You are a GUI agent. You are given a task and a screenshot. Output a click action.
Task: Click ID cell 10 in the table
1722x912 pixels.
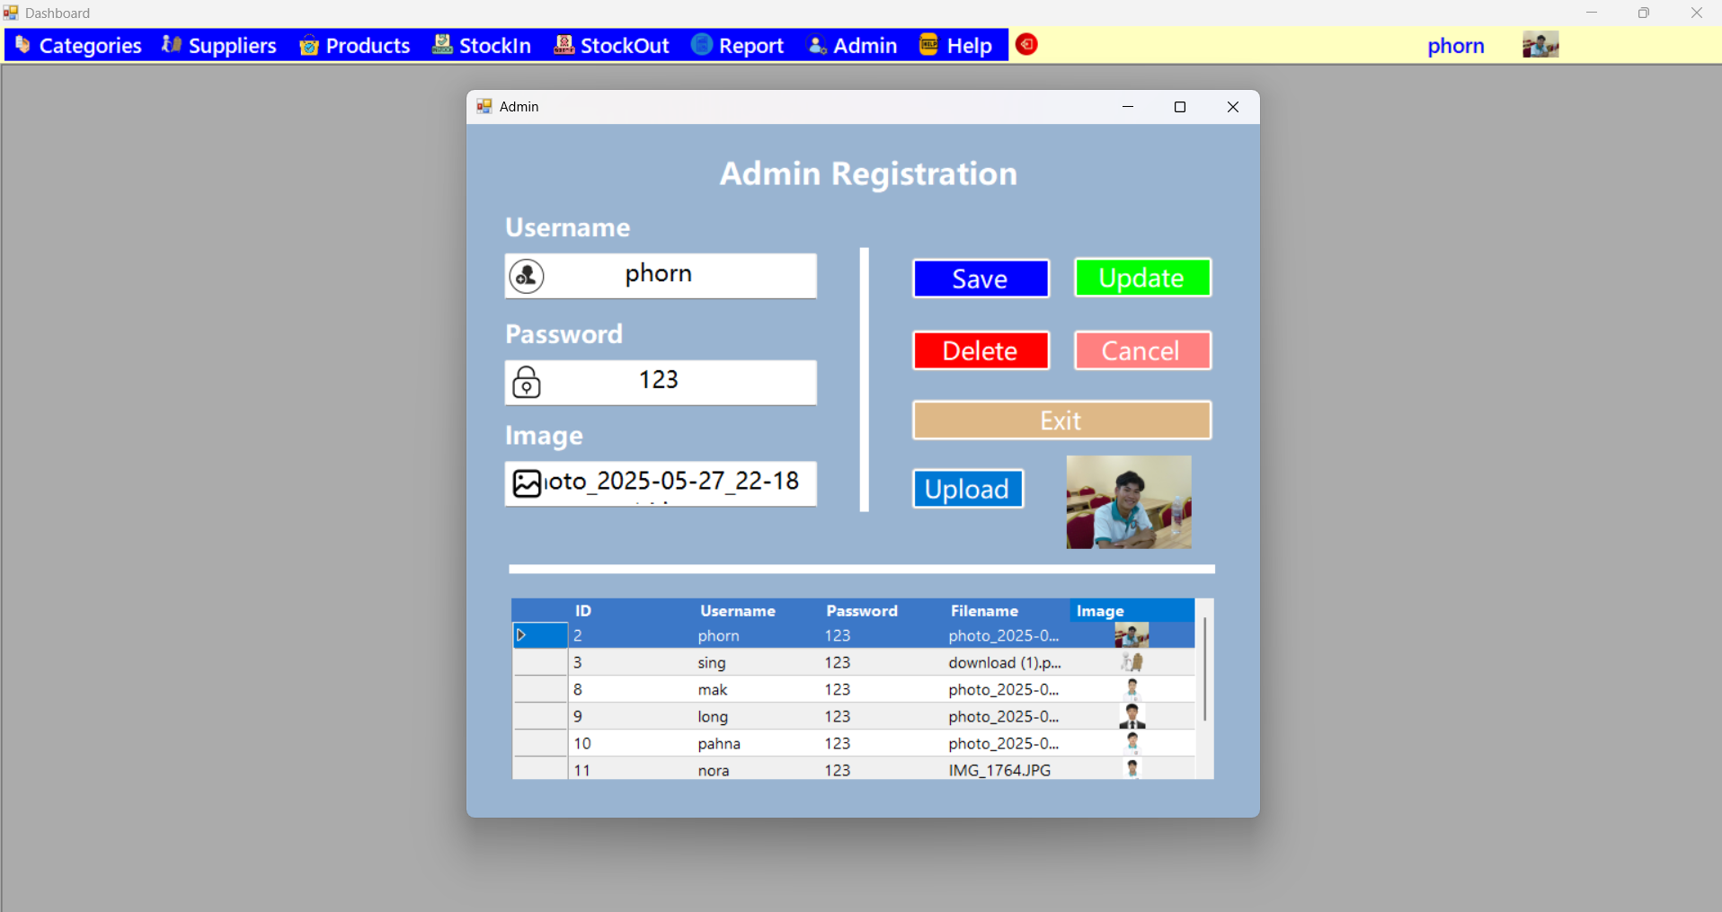[631, 743]
